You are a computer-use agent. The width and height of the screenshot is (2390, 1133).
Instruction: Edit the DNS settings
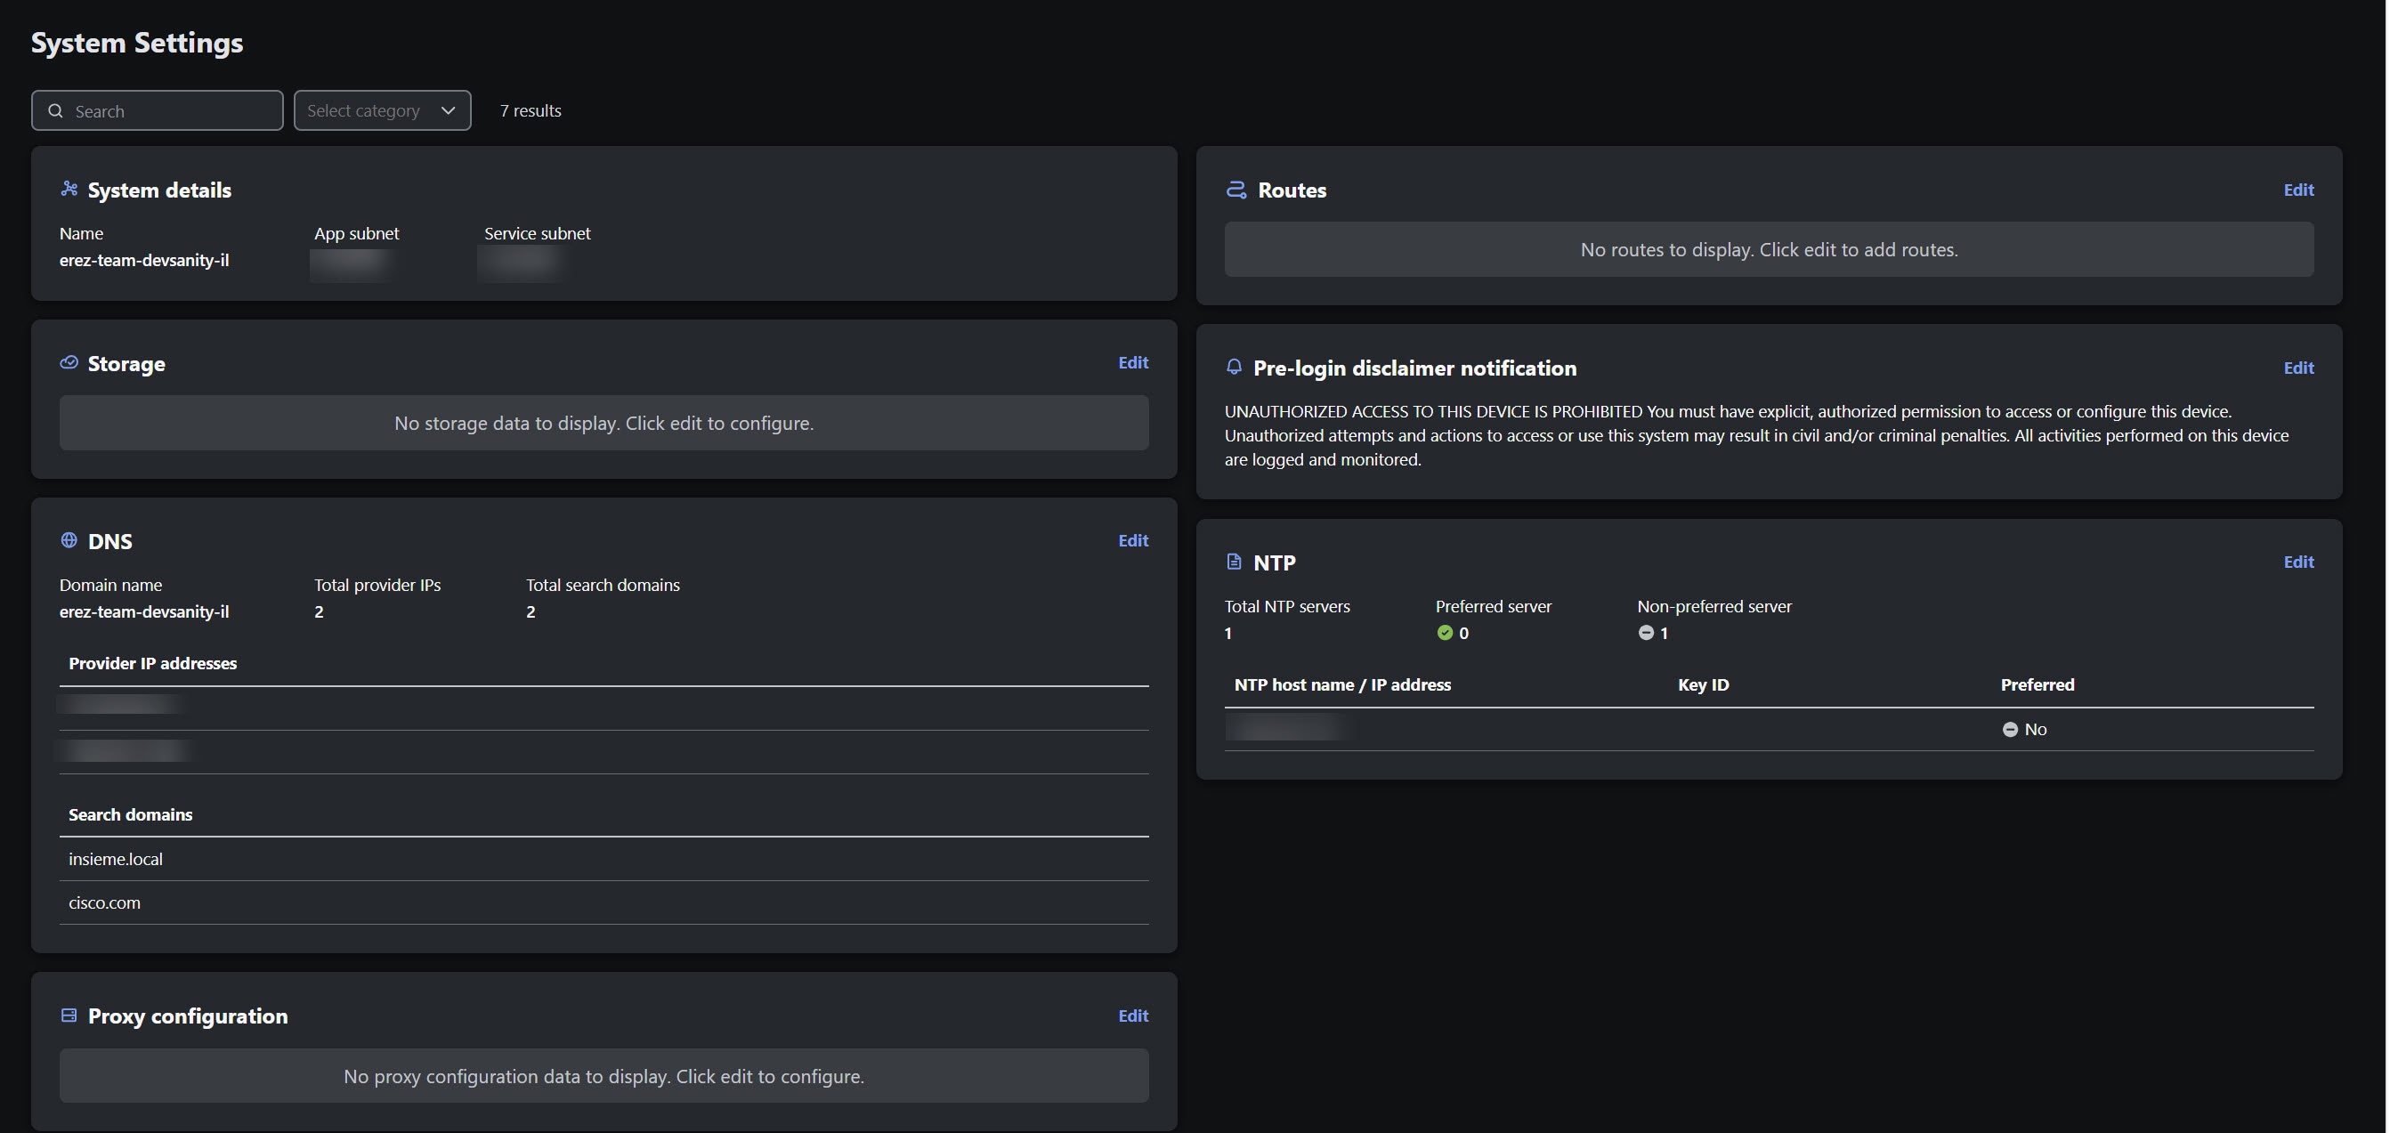tap(1133, 540)
